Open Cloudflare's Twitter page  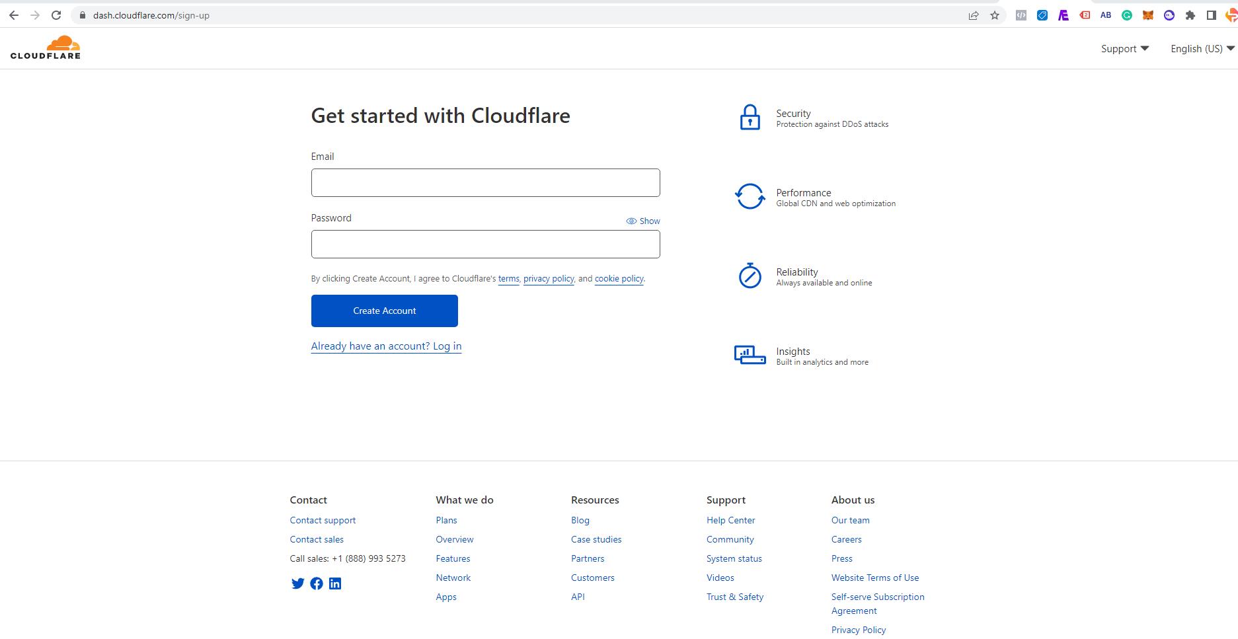pyautogui.click(x=297, y=583)
